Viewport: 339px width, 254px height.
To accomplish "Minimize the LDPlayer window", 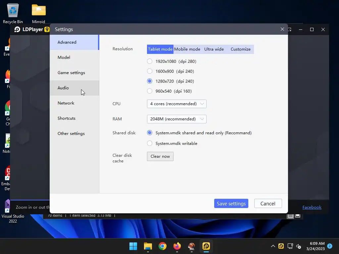I will 301,29.
